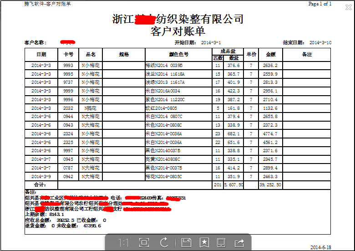Click the N棍花 product name cell
This screenshot has width=355, height=251.
[x=91, y=108]
